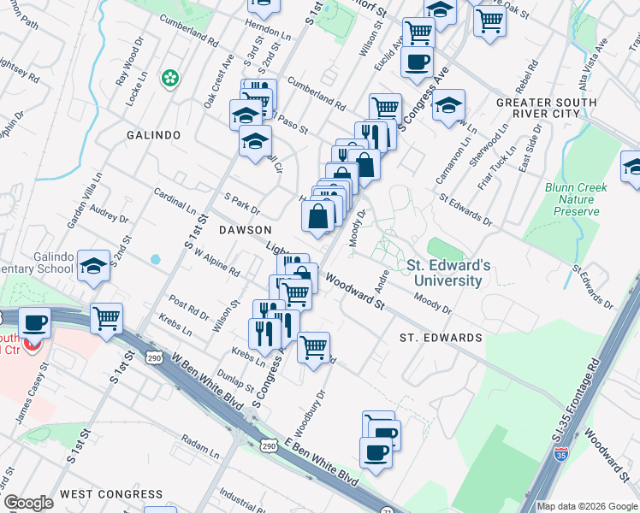Click the Radam Ln street label
The height and width of the screenshot is (513, 640).
(200, 446)
